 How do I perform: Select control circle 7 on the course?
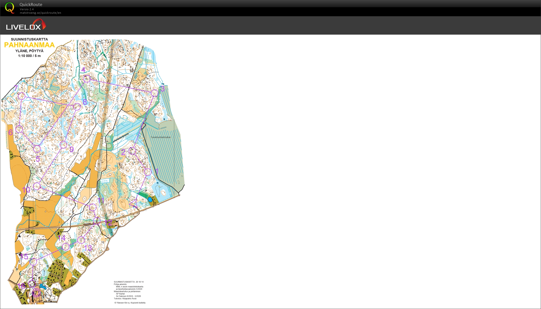(22, 96)
